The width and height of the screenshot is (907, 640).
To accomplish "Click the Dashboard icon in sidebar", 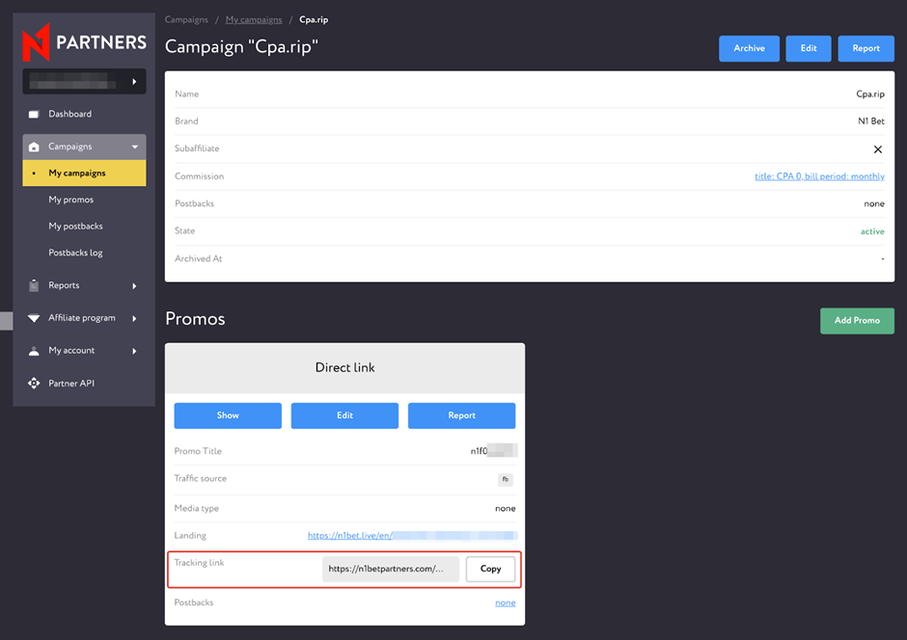I will 35,115.
